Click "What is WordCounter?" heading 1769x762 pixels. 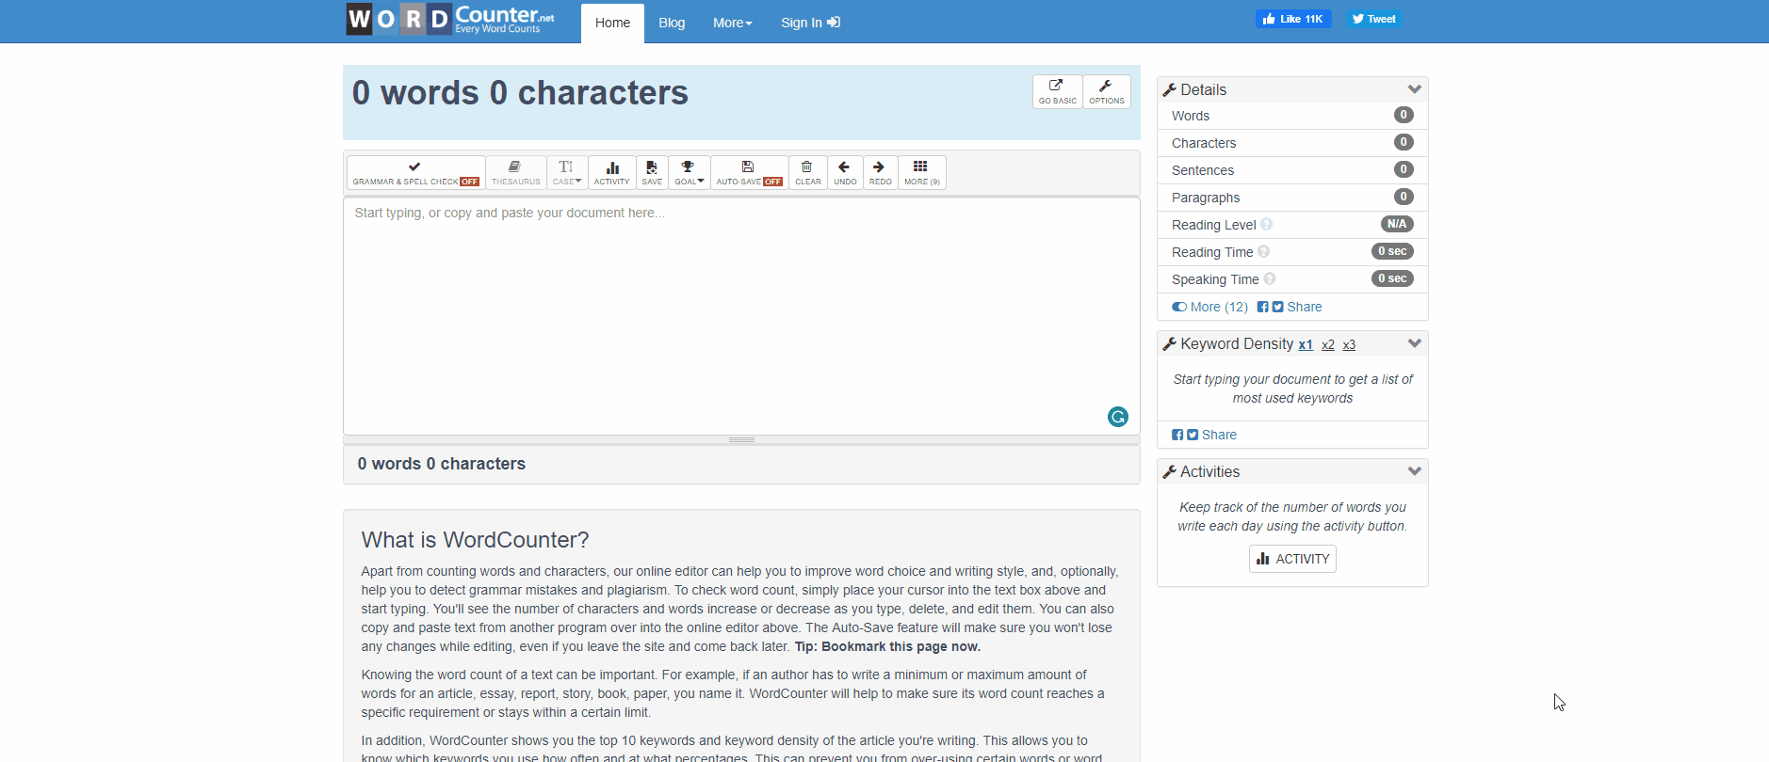pos(475,540)
